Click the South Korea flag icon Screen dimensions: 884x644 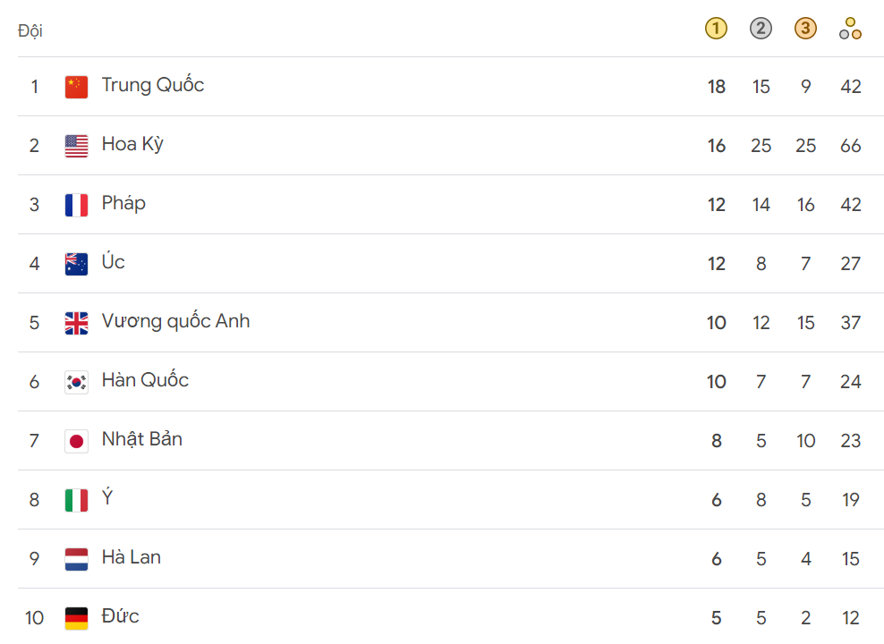76,383
